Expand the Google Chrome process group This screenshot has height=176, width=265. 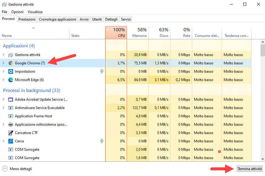pyautogui.click(x=3, y=63)
